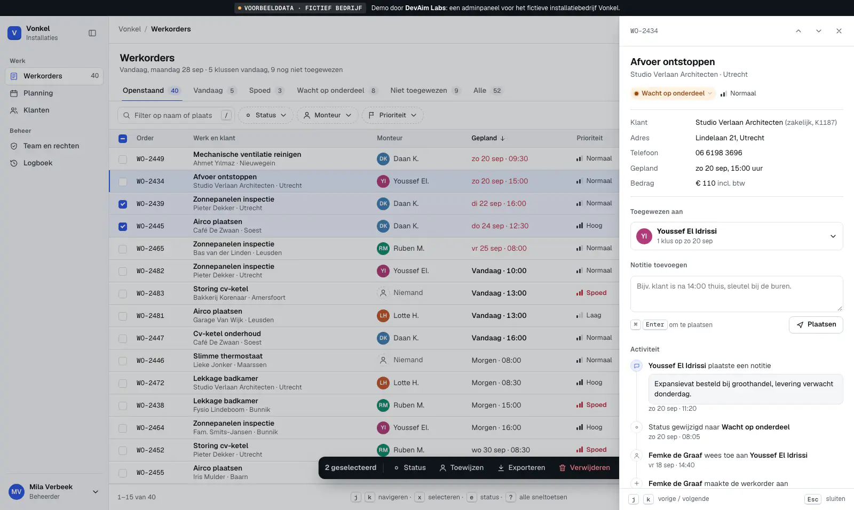
Task: Collapse the sidebar with the panel icon
Action: (92, 33)
